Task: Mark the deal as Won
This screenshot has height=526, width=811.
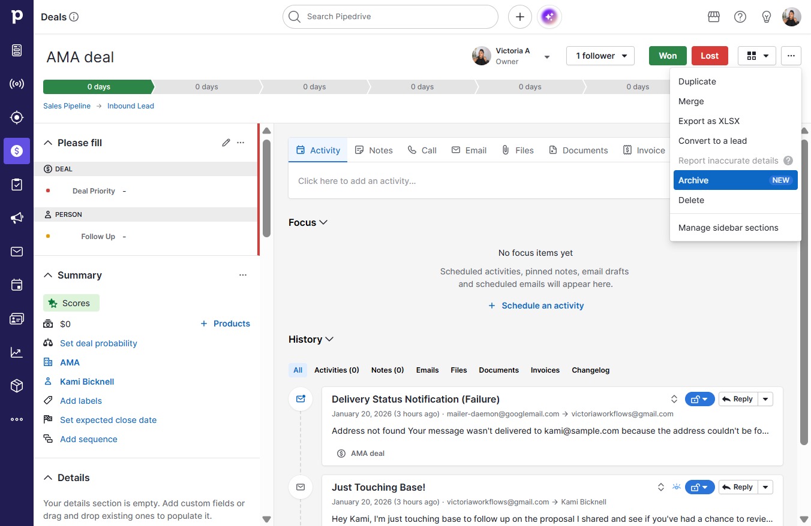Action: pyautogui.click(x=668, y=56)
